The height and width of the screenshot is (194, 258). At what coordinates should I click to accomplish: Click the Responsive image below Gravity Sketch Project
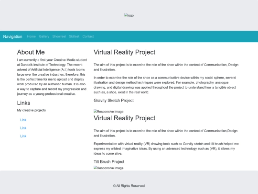pos(108,112)
